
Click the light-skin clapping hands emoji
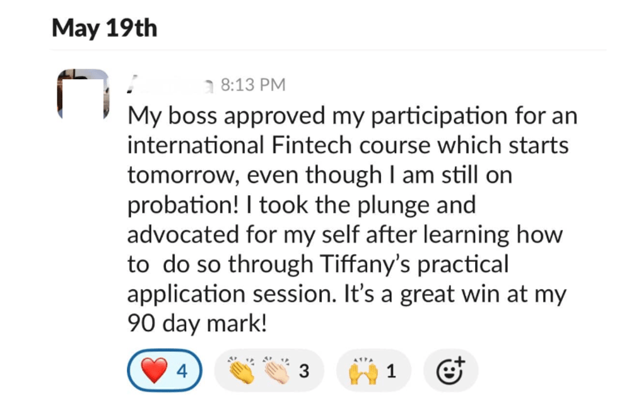point(277,370)
